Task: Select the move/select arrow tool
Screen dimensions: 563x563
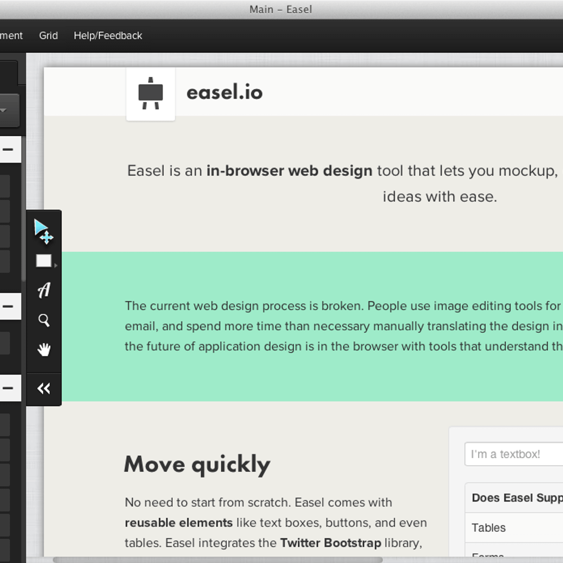Action: [44, 232]
